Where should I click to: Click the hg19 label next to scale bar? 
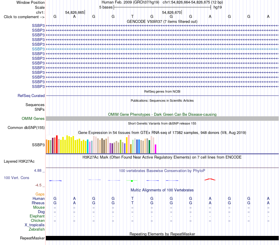(x=218, y=7)
